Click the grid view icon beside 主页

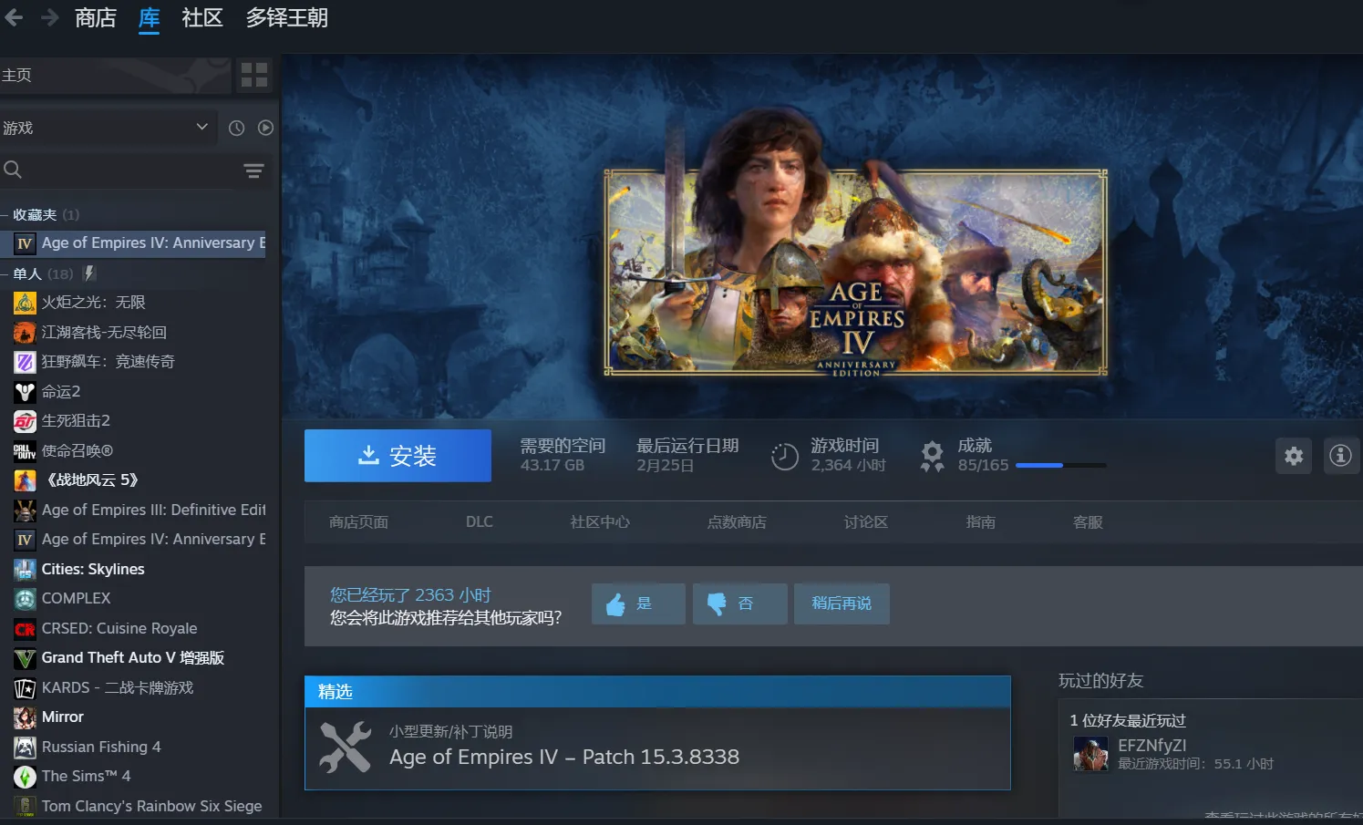point(254,75)
